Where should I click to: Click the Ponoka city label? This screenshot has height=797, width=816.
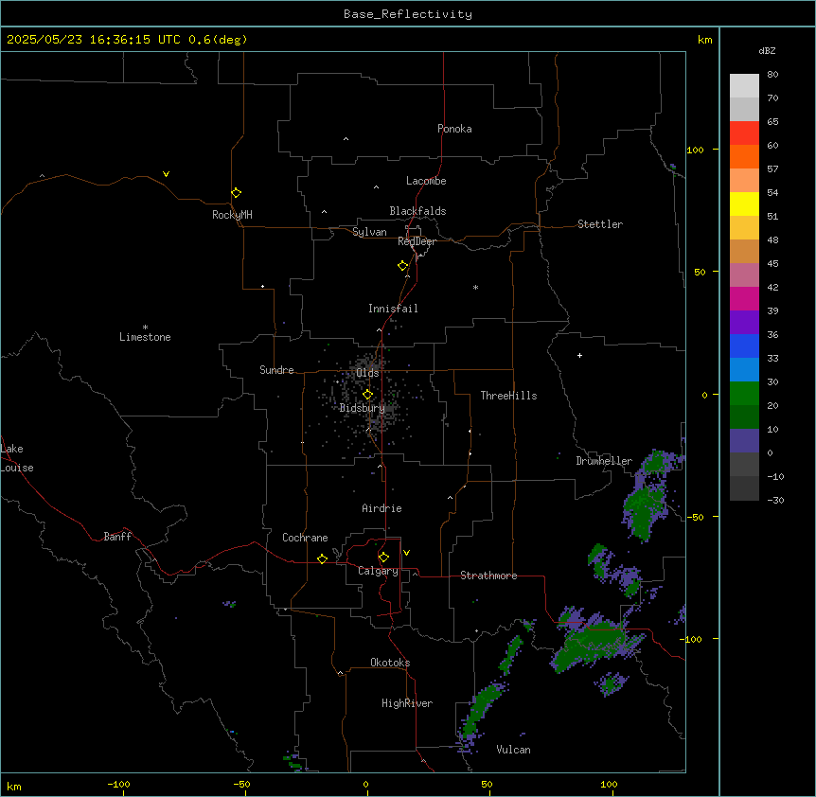tap(454, 129)
